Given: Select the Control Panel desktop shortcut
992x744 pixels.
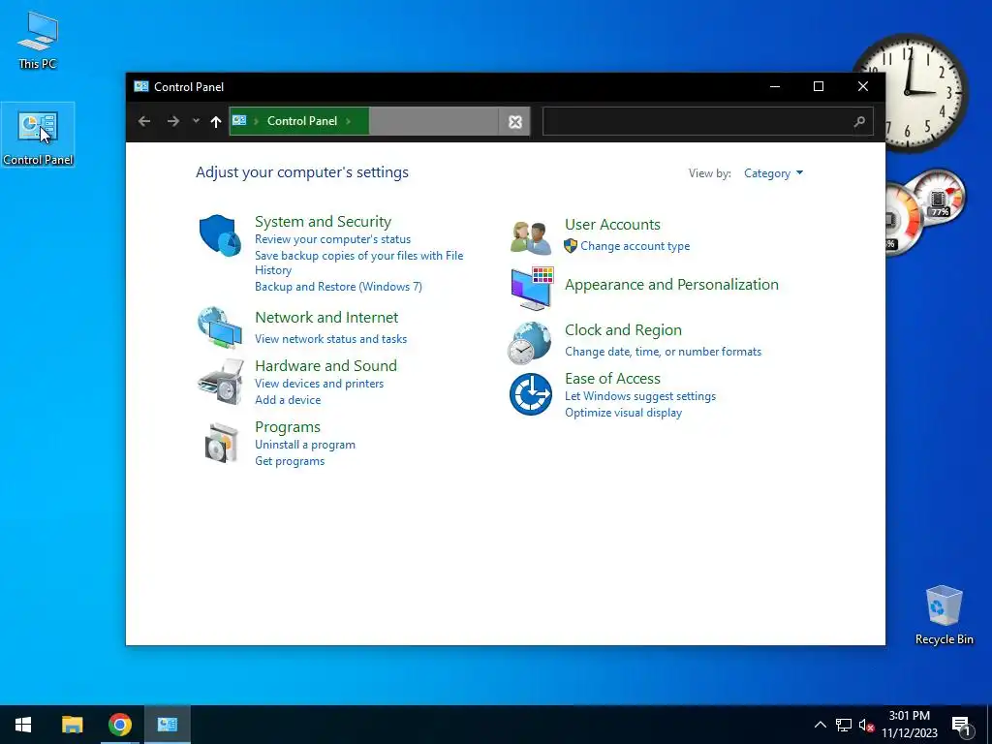Looking at the screenshot, I should [38, 135].
